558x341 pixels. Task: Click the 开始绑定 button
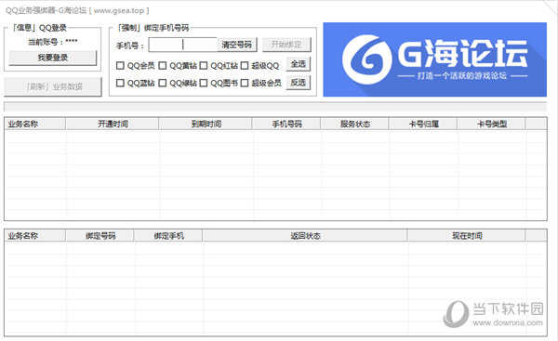pyautogui.click(x=286, y=45)
